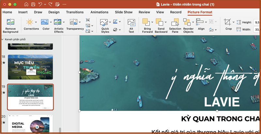Open the Bring Forward dropdown arrow
The width and height of the screenshot is (261, 134).
[152, 22]
